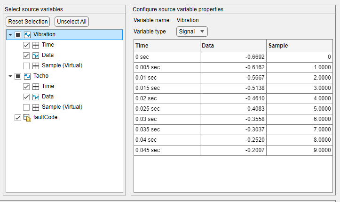Image resolution: width=340 pixels, height=202 pixels.
Task: Click the Vibration signal icon
Action: (27, 35)
